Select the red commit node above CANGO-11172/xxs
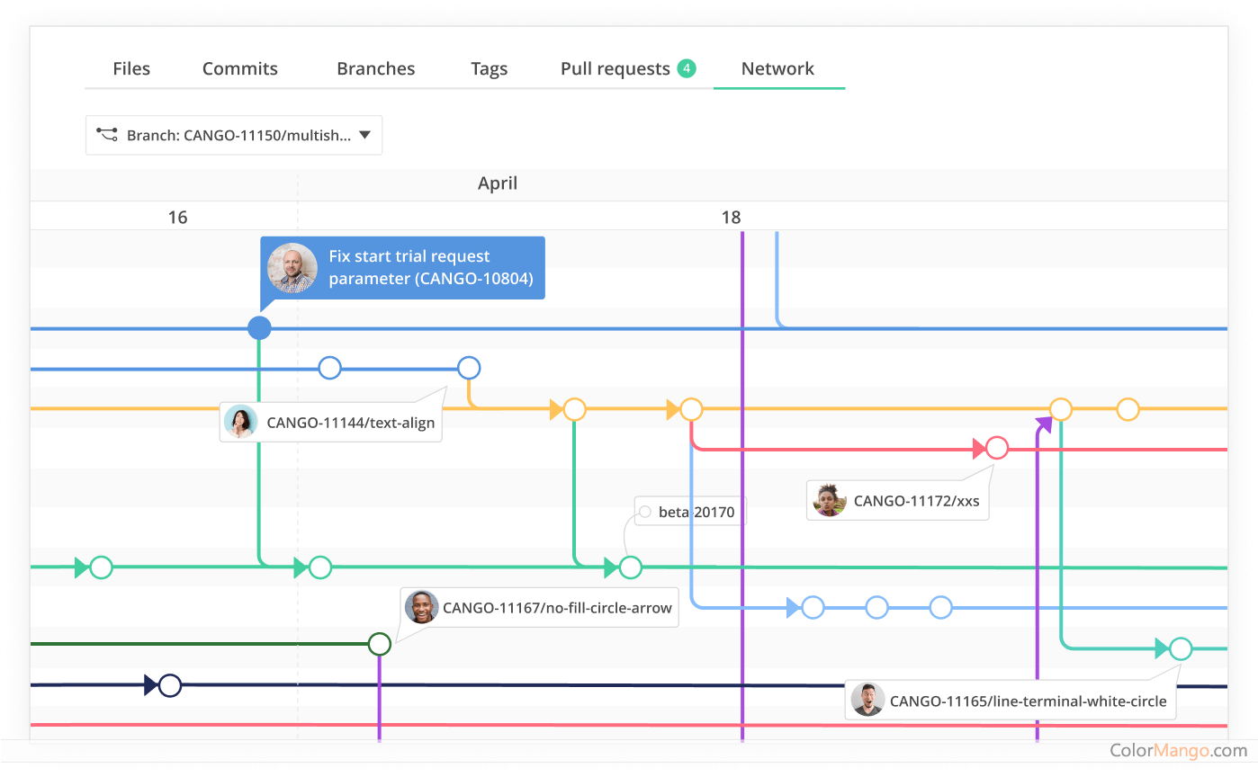 click(997, 448)
